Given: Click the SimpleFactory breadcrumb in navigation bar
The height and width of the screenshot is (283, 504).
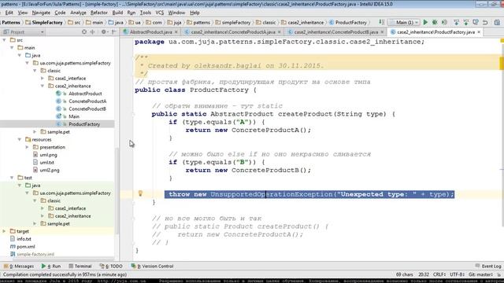Looking at the screenshot, I should tap(44, 23).
